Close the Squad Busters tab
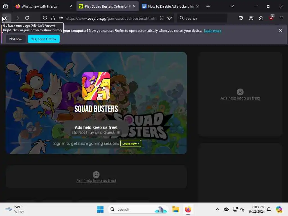 [134, 6]
